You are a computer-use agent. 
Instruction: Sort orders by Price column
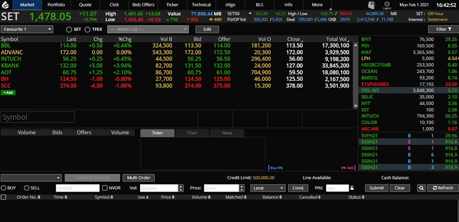point(167,197)
